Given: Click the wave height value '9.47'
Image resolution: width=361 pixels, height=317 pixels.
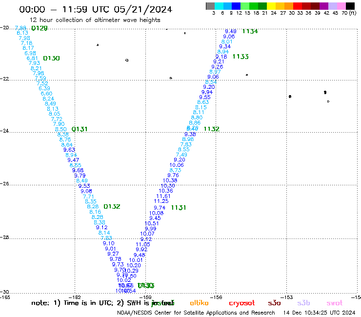Looking at the screenshot, I should (x=73, y=160).
